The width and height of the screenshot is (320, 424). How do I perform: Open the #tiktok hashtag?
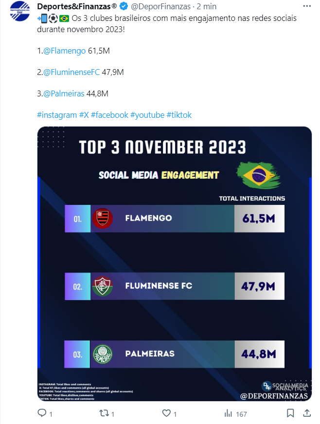click(x=179, y=115)
